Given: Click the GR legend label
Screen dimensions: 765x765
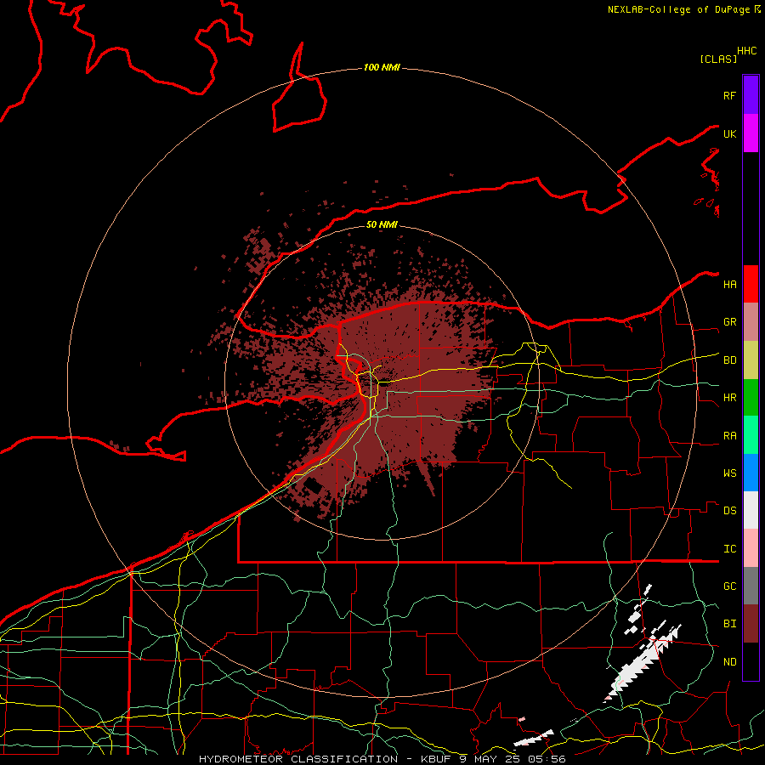Looking at the screenshot, I should point(729,322).
